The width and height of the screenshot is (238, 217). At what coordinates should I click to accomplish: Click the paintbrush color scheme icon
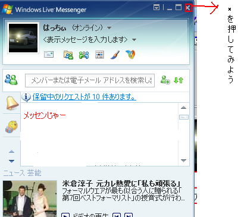[x=115, y=55]
